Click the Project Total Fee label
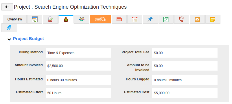This screenshot has width=232, height=104. [135, 52]
